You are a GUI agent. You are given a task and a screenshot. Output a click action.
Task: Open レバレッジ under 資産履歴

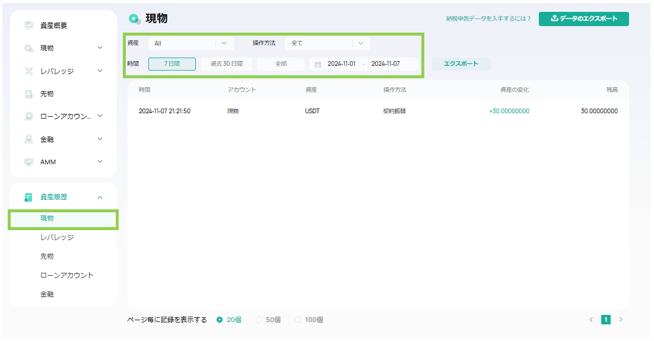pos(57,237)
